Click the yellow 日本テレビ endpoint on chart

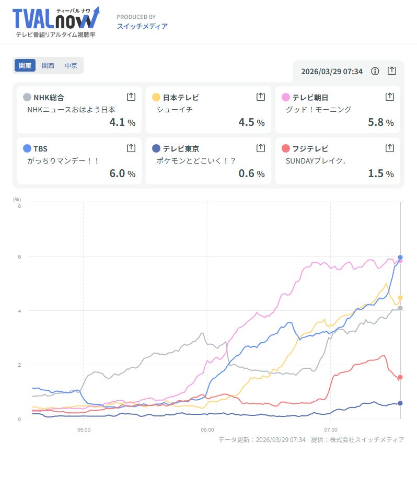400,298
